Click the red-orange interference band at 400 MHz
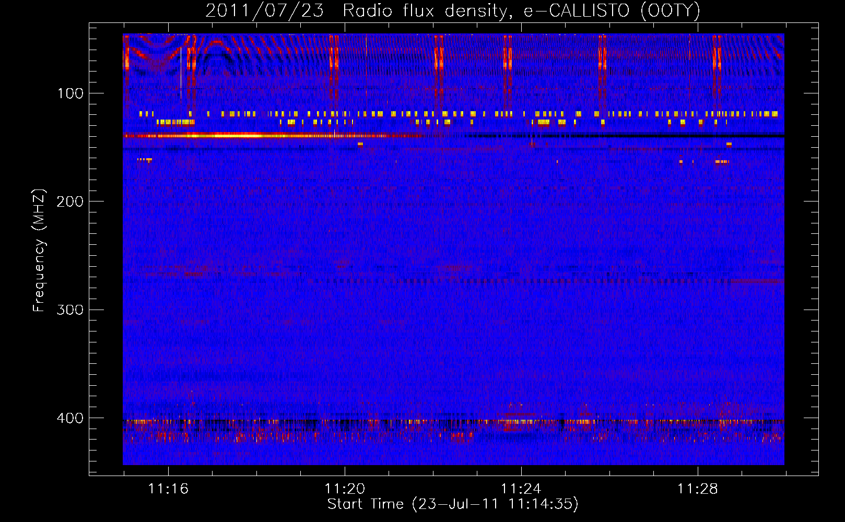The height and width of the screenshot is (522, 845). (x=453, y=421)
